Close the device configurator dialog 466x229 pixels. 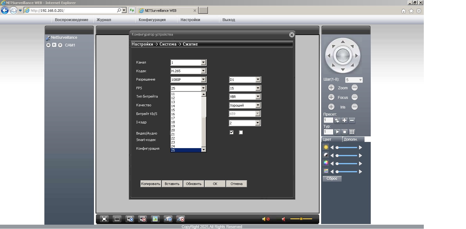(291, 35)
